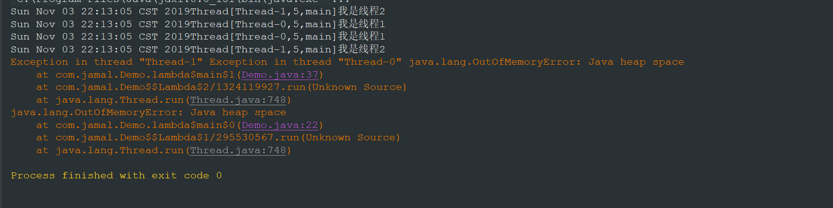Click the Demo$$Lambda$2/1324119927.run text
The width and height of the screenshot is (833, 208).
tap(212, 87)
